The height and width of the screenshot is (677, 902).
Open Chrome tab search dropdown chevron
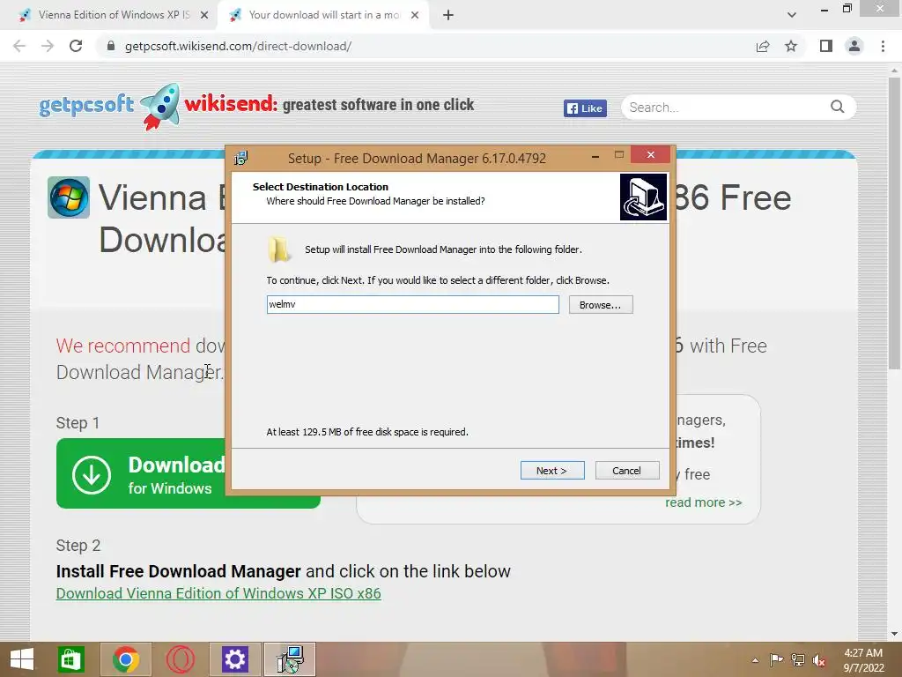click(x=792, y=15)
